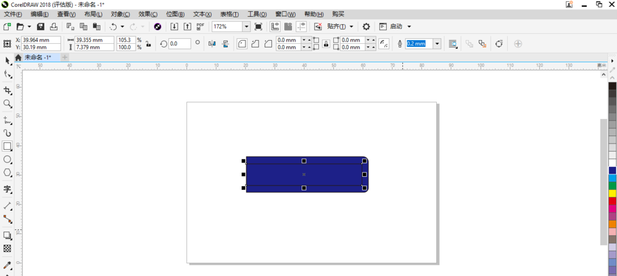617x276 pixels.
Task: Click the Save disk icon
Action: pyautogui.click(x=41, y=26)
